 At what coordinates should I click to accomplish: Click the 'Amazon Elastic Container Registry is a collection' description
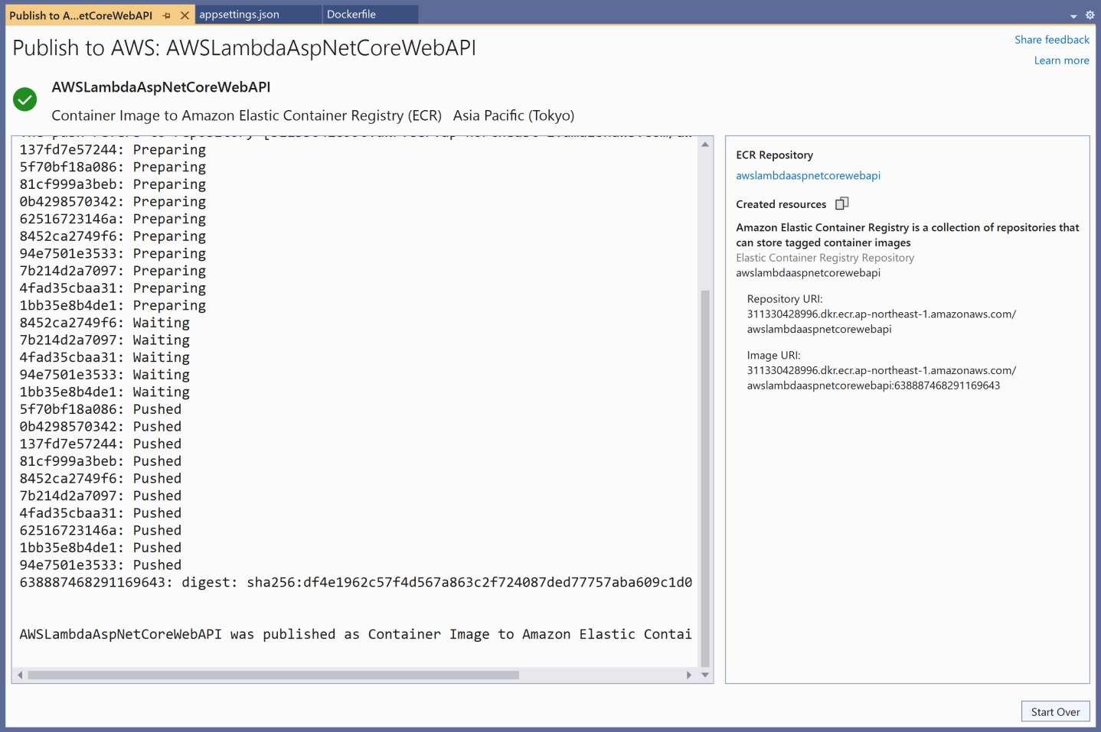coord(907,235)
